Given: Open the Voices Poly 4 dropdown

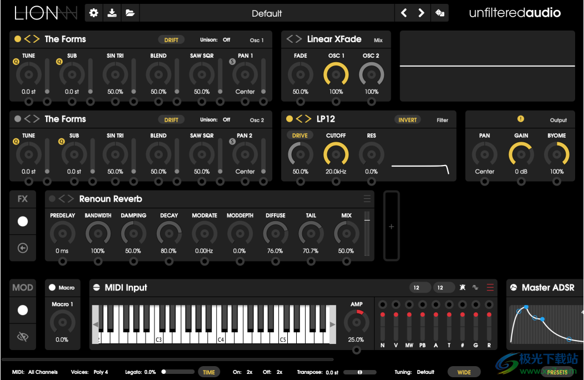Looking at the screenshot, I should point(101,372).
